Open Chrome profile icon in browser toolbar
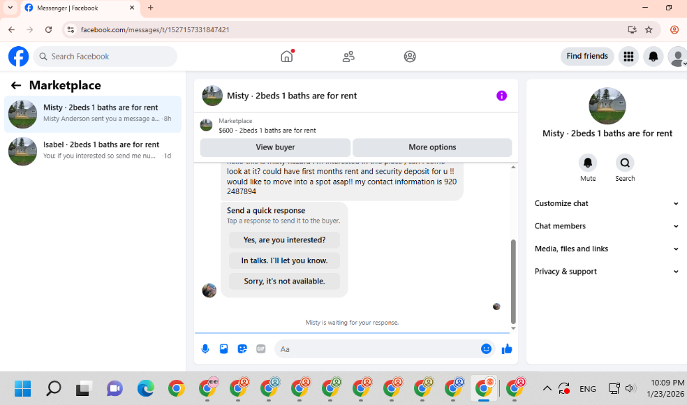 (x=674, y=30)
